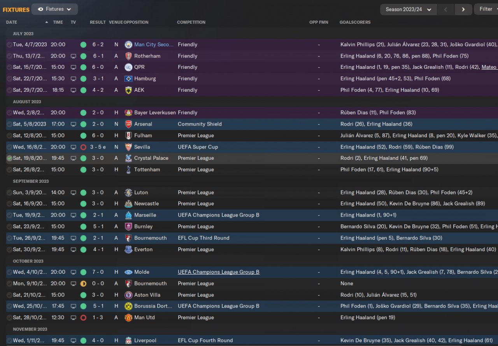Click the red loss indicator for Sevilla match

[83, 147]
